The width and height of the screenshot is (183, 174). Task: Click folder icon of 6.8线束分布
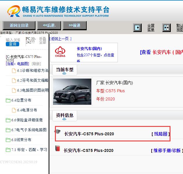tap(8, 140)
